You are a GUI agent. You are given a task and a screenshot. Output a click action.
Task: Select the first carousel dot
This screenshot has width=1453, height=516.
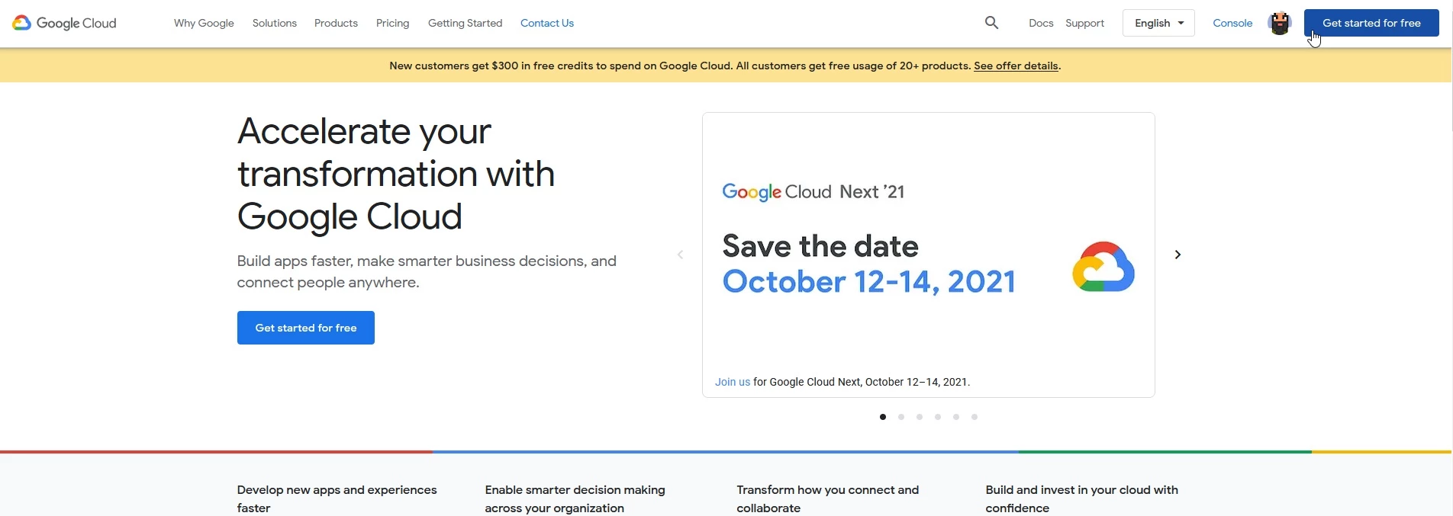pyautogui.click(x=883, y=417)
